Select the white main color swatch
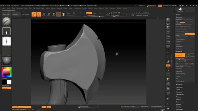This screenshot has width=198, height=111. 9,82
